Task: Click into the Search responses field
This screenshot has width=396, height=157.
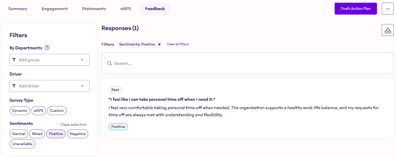Action: (250, 63)
